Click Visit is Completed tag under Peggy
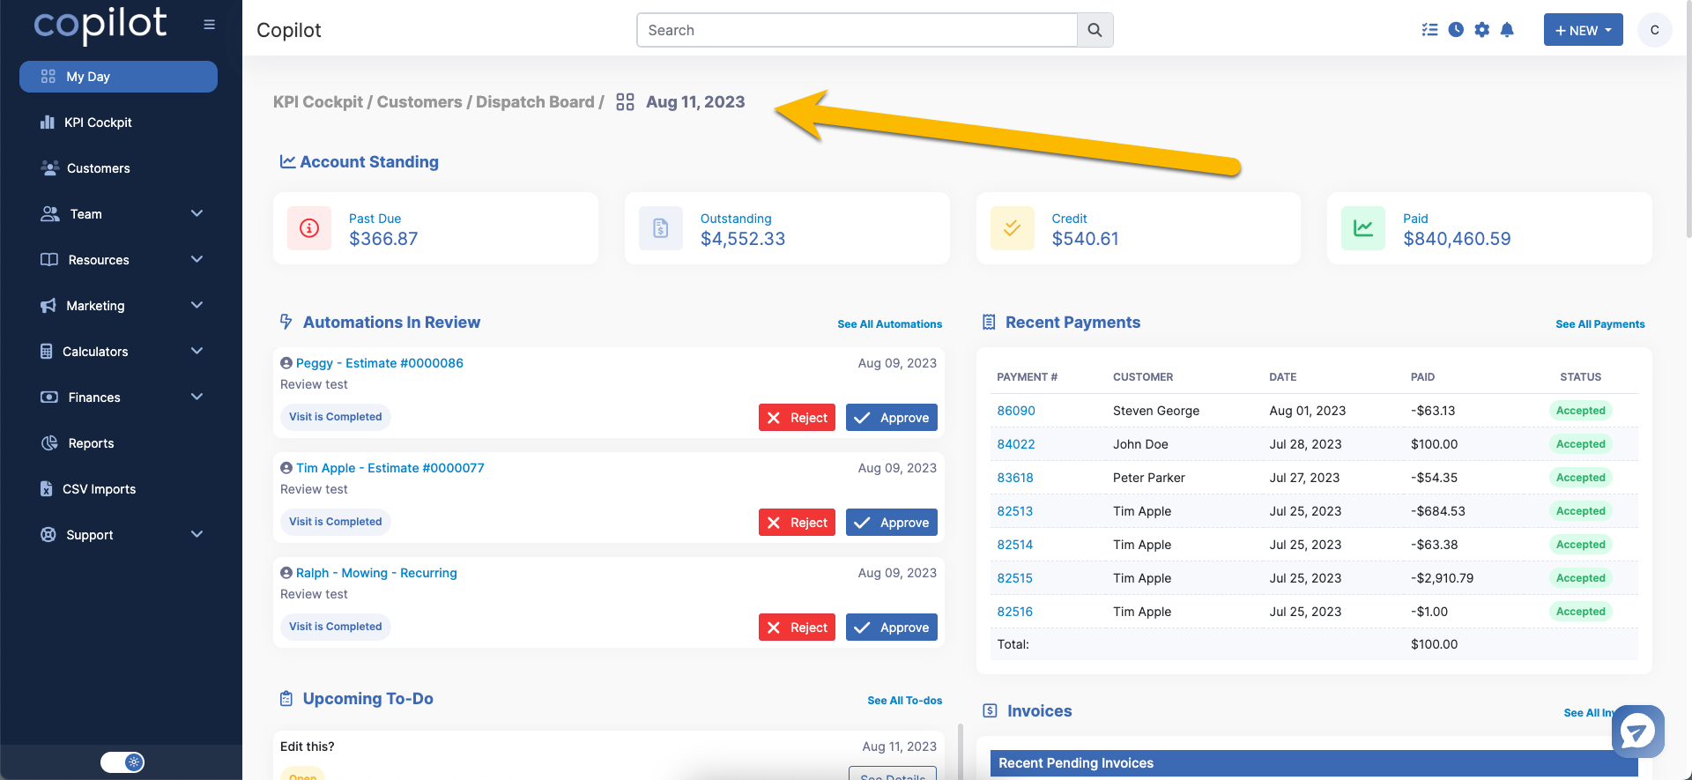The image size is (1692, 780). coord(335,417)
